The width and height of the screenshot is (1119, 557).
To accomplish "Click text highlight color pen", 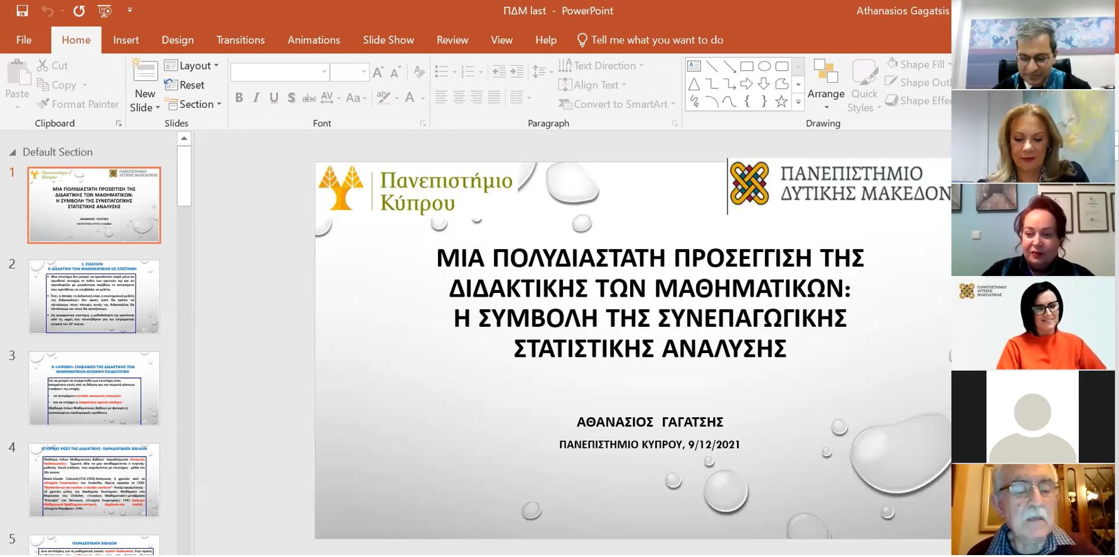I will click(x=383, y=98).
